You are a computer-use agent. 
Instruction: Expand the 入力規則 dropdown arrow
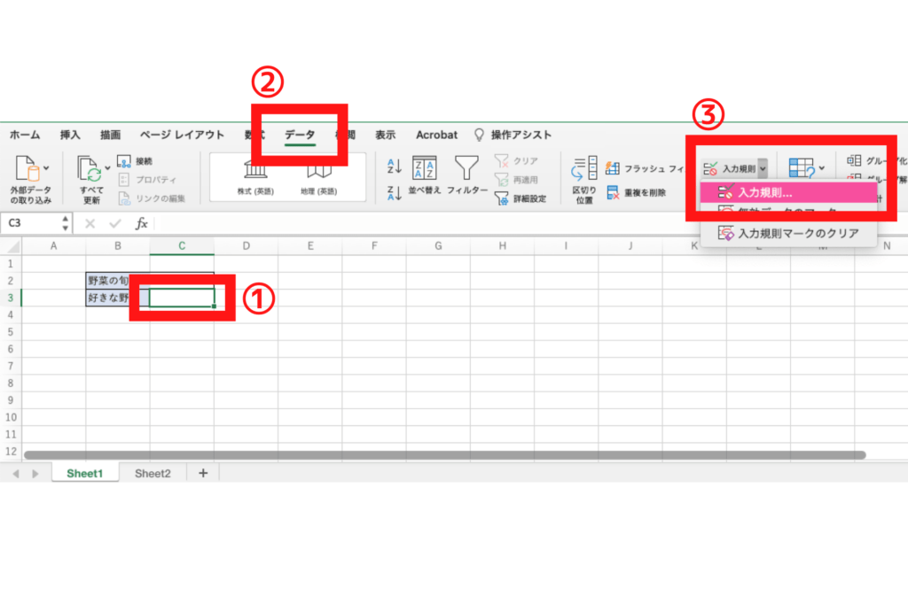coord(763,168)
